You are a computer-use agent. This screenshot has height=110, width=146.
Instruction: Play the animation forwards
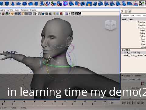click(x=143, y=103)
